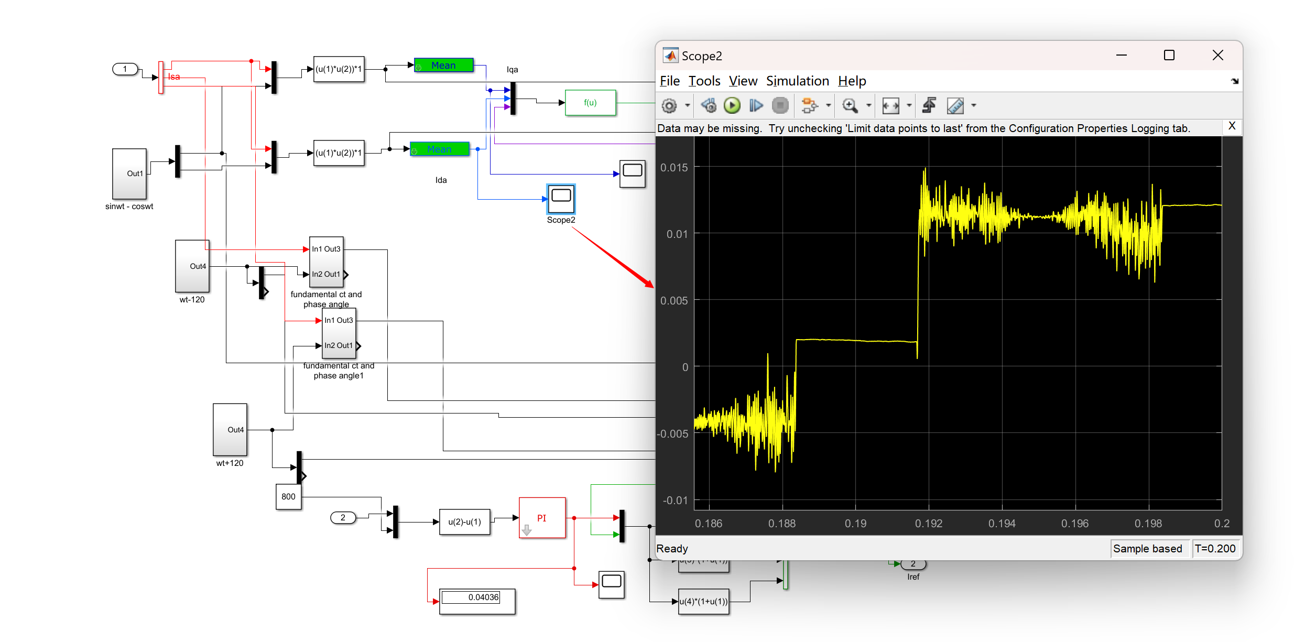
Task: Expand the configuration gear dropdown arrow
Action: (687, 106)
